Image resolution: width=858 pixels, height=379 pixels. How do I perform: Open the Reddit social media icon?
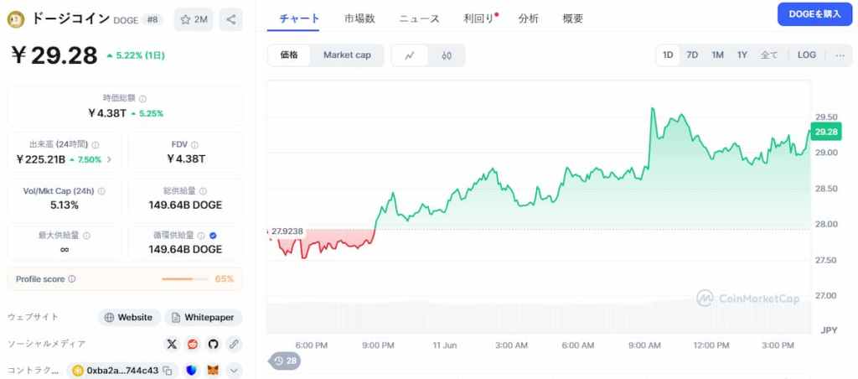click(193, 344)
